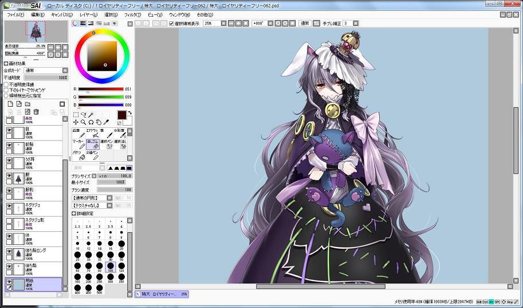The height and width of the screenshot is (308, 523).
Task: Choose the eyedropper color picker tool
Action: pos(106,122)
